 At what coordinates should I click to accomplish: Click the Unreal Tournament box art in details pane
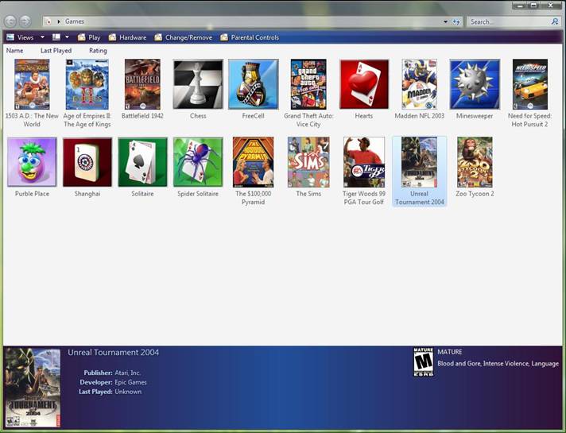coord(33,388)
